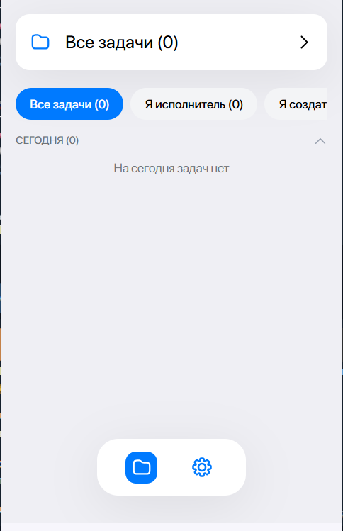Viewport: 343px width, 531px height.
Task: Open the Все задачи (0) folder card
Action: click(171, 43)
